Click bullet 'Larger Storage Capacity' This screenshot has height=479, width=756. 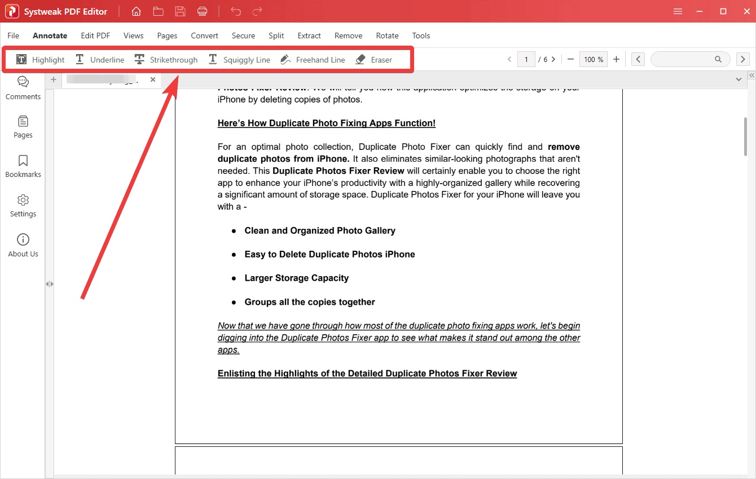click(297, 278)
